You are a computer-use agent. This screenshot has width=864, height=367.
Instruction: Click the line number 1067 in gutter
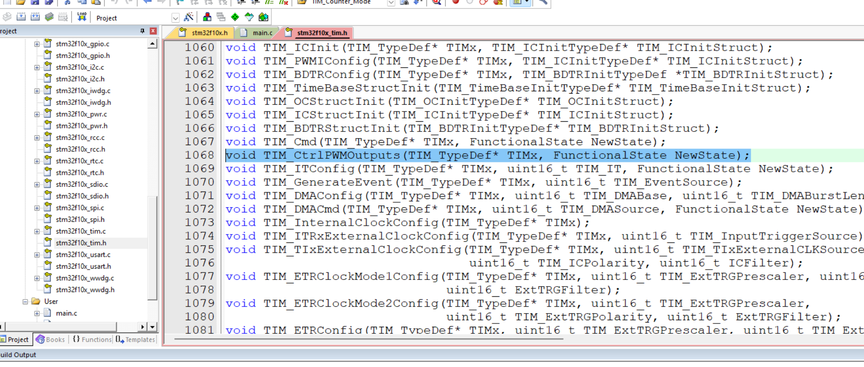coord(199,142)
